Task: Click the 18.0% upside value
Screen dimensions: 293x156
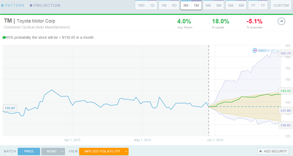Action: tap(221, 22)
